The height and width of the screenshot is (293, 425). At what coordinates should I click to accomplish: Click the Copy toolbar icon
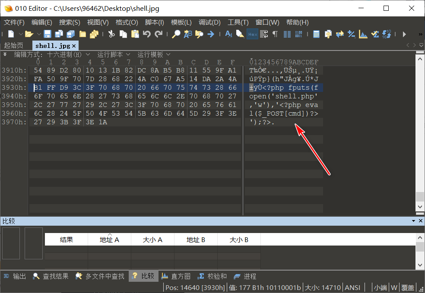pyautogui.click(x=124, y=34)
